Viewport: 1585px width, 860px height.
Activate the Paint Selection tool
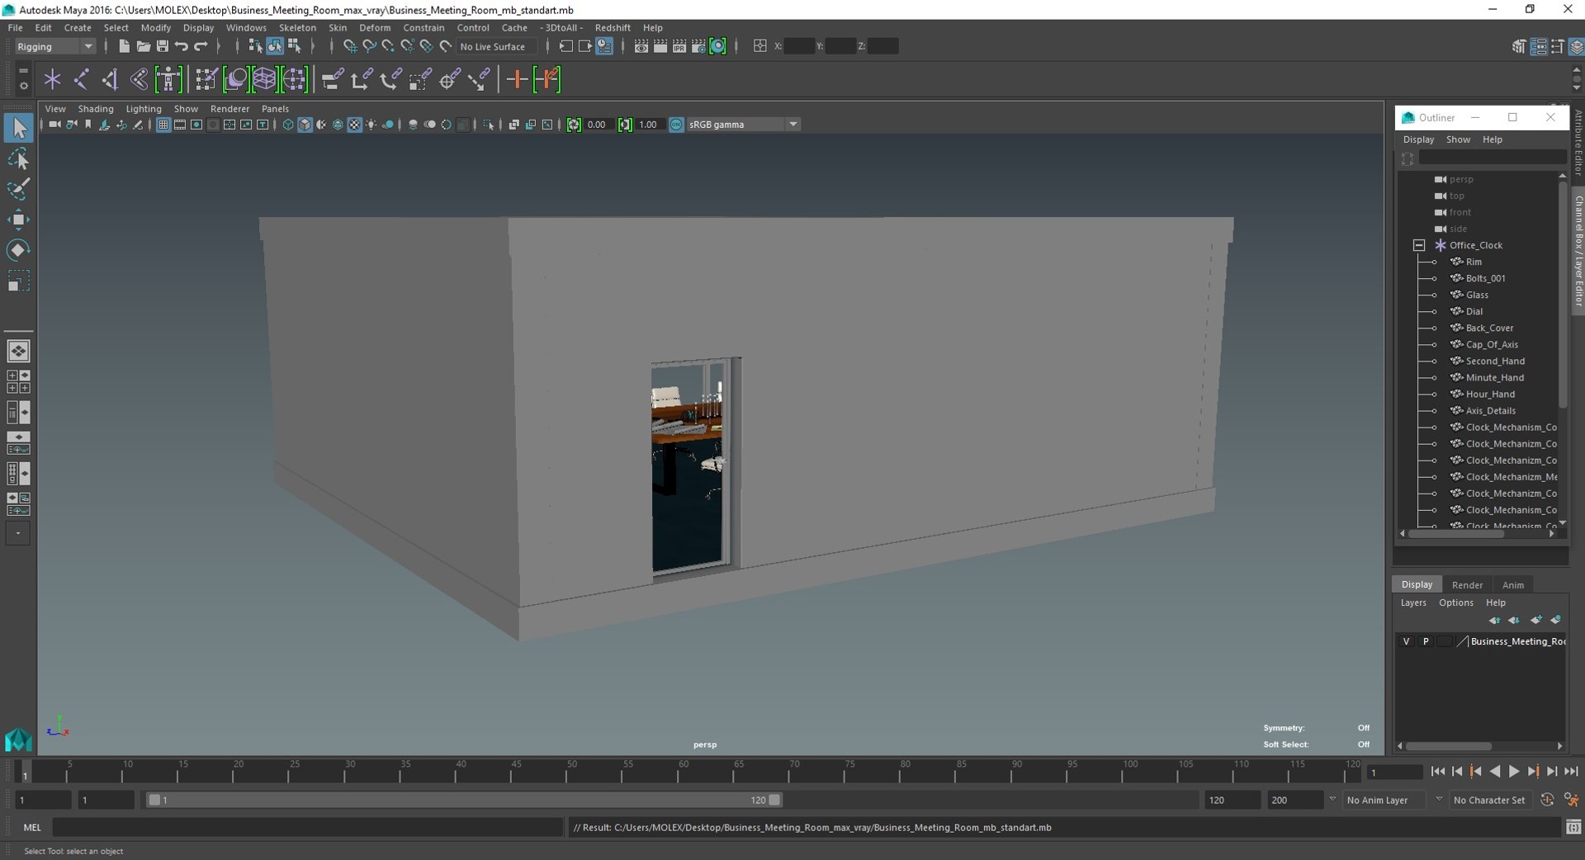click(x=18, y=189)
